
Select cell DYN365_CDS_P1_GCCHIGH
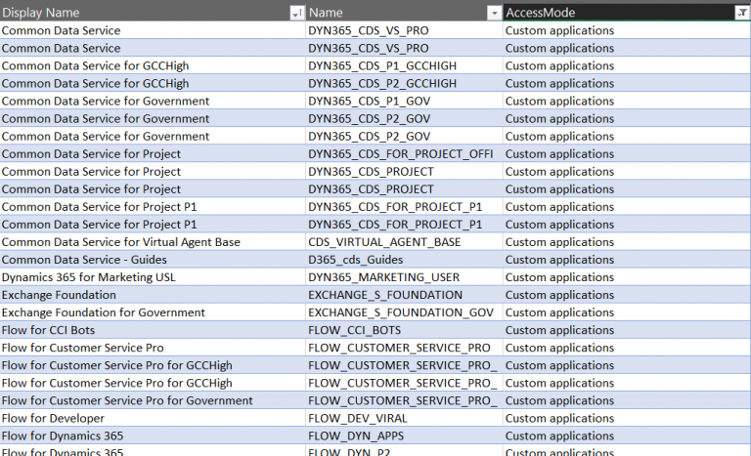(381, 65)
